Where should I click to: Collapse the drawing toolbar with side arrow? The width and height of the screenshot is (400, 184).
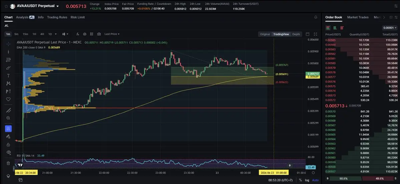point(14,168)
